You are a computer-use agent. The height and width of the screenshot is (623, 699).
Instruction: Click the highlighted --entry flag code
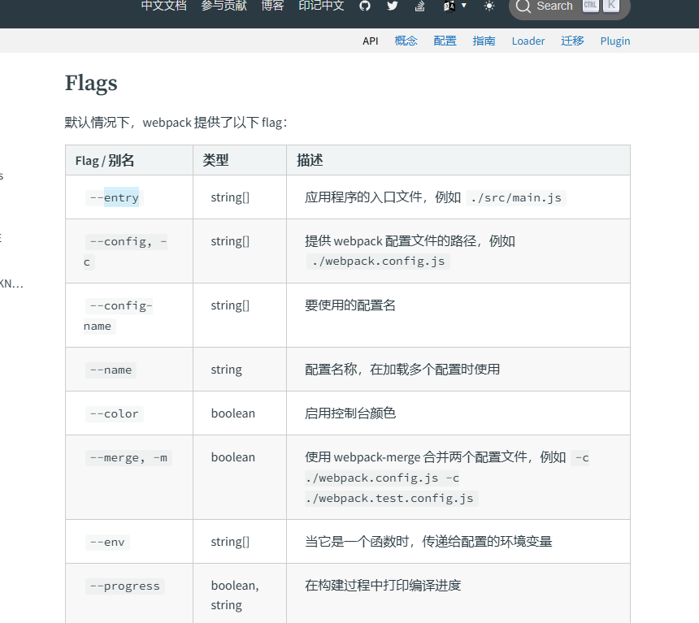click(x=114, y=197)
